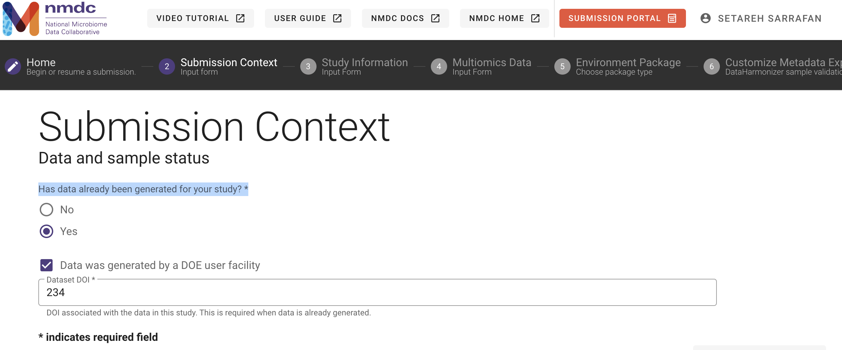Image resolution: width=842 pixels, height=350 pixels.
Task: Click step 6 numbered circle
Action: (x=712, y=66)
